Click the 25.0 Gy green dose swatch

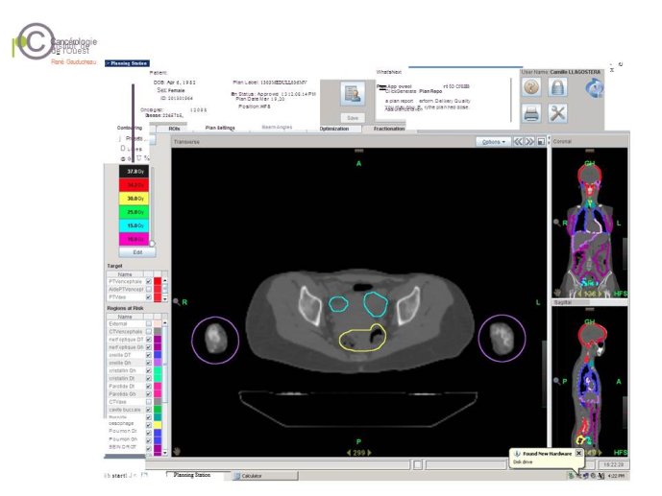(134, 212)
